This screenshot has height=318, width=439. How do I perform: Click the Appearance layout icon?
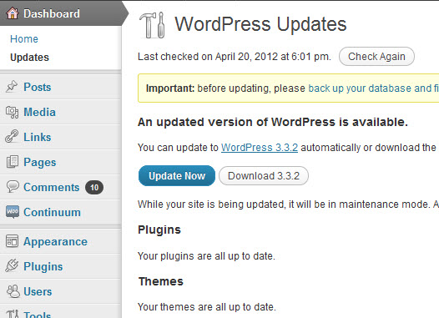[12, 241]
